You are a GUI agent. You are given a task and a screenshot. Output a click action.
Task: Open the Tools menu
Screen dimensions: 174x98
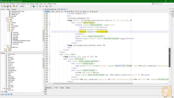pos(45,4)
